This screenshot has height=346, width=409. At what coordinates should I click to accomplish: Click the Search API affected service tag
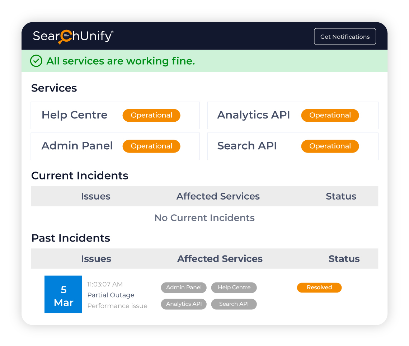coord(234,304)
